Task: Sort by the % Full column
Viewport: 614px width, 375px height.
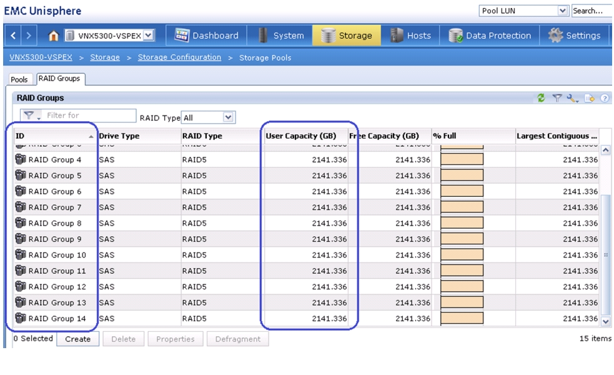Action: pyautogui.click(x=473, y=136)
